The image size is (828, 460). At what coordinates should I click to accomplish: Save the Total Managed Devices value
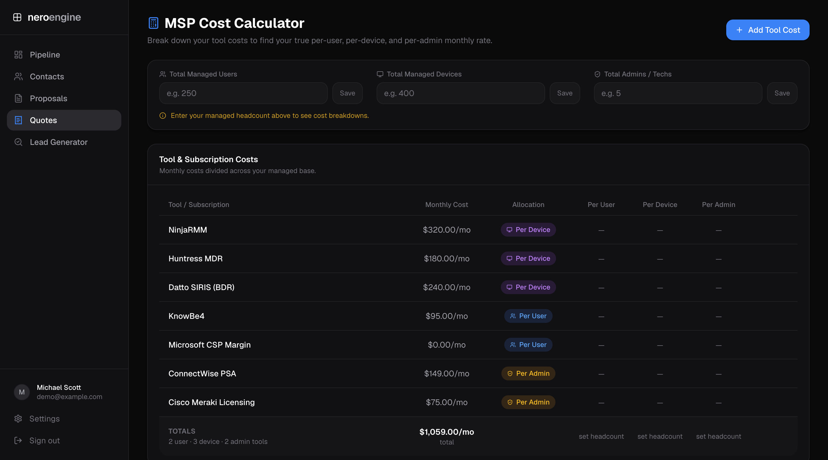pyautogui.click(x=565, y=93)
